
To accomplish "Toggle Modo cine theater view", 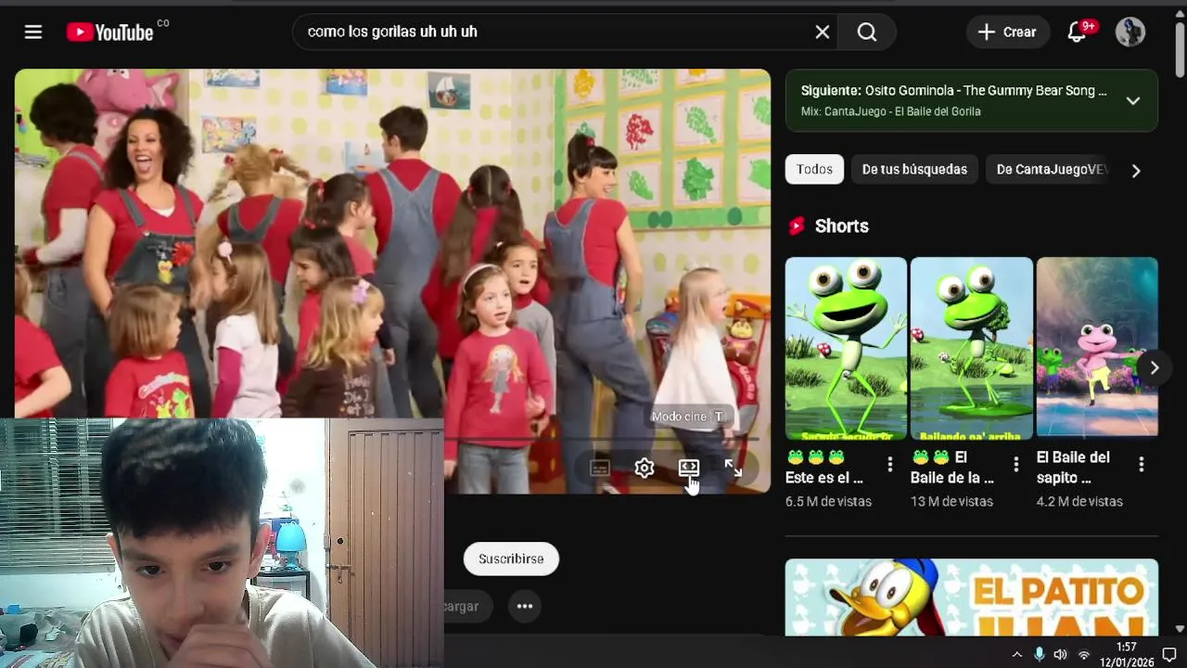I will tap(688, 469).
